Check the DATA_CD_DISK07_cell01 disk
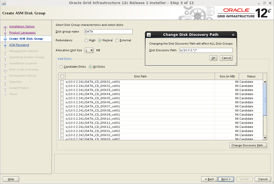The height and width of the screenshot is (184, 274). (x=62, y=107)
